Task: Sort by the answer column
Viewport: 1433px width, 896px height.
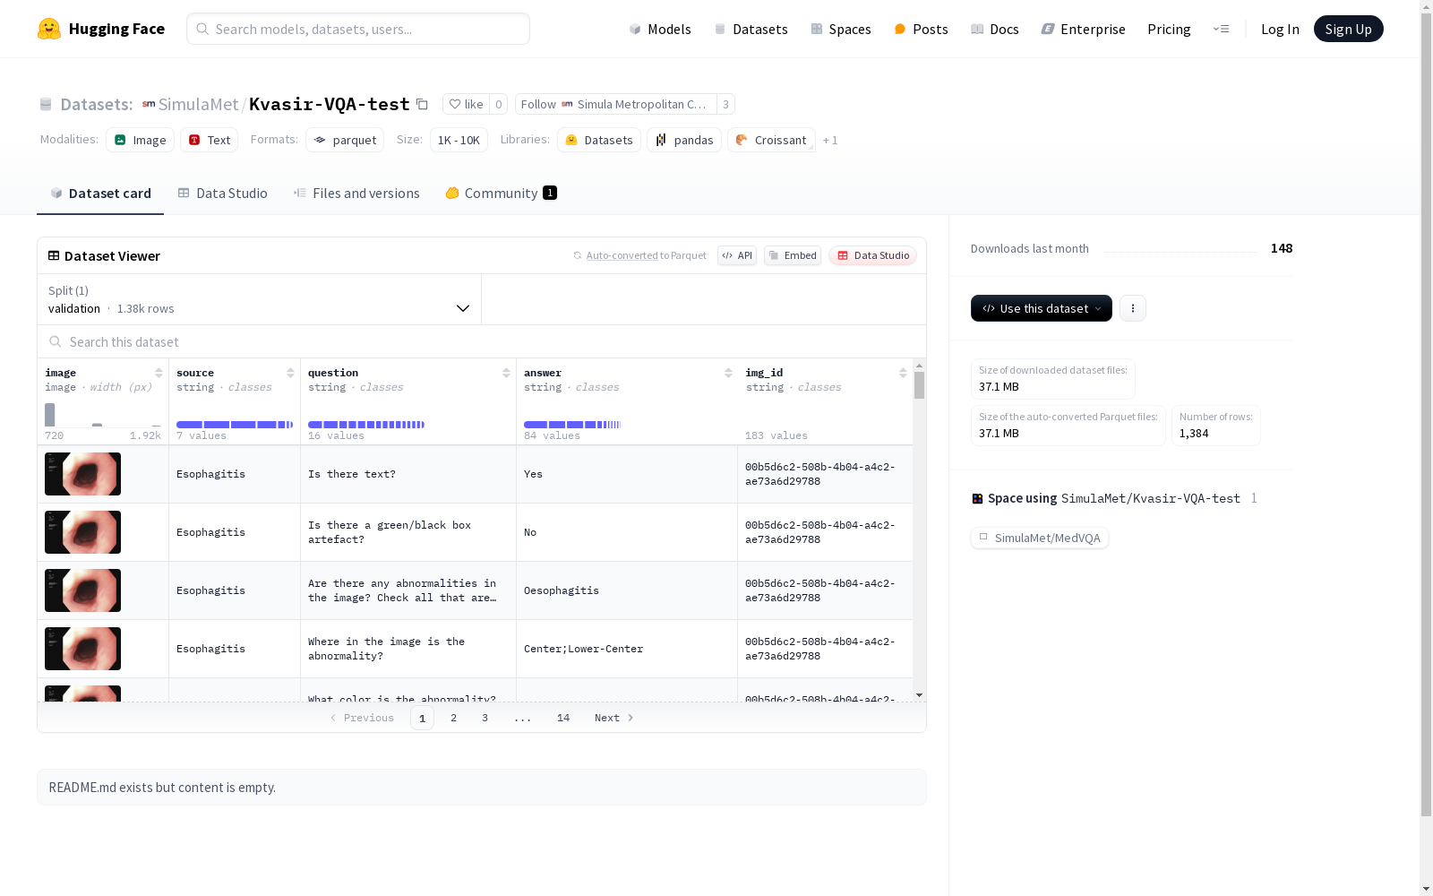Action: tap(728, 373)
